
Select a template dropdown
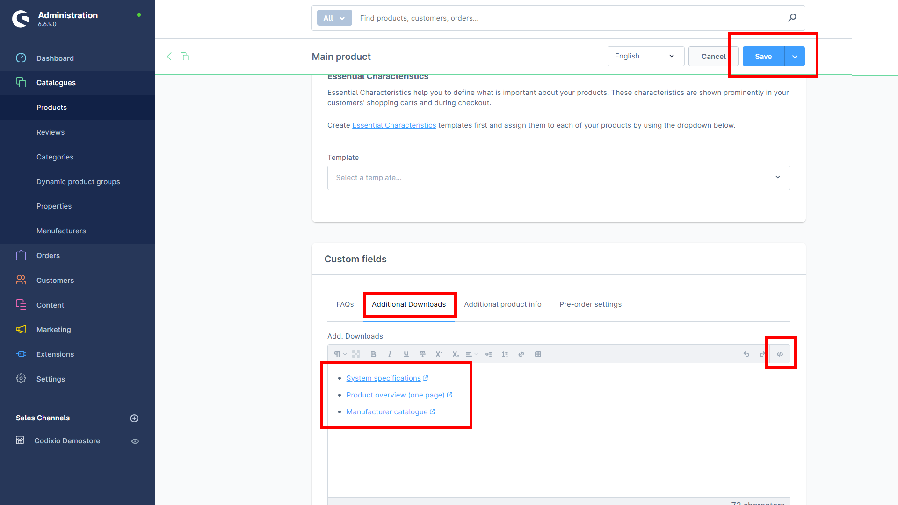pyautogui.click(x=558, y=178)
